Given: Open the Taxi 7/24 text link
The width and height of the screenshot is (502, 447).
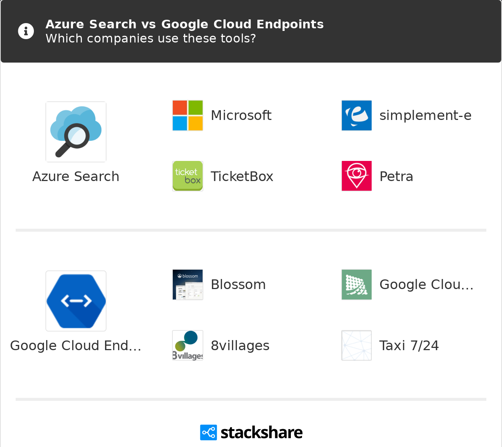Looking at the screenshot, I should 409,346.
